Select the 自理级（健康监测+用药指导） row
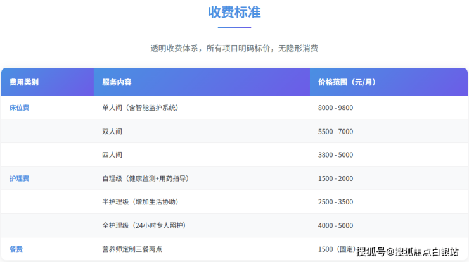This screenshot has height=262, width=469. (145, 178)
